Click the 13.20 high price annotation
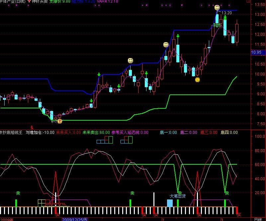266x221 pixels. (x=226, y=13)
